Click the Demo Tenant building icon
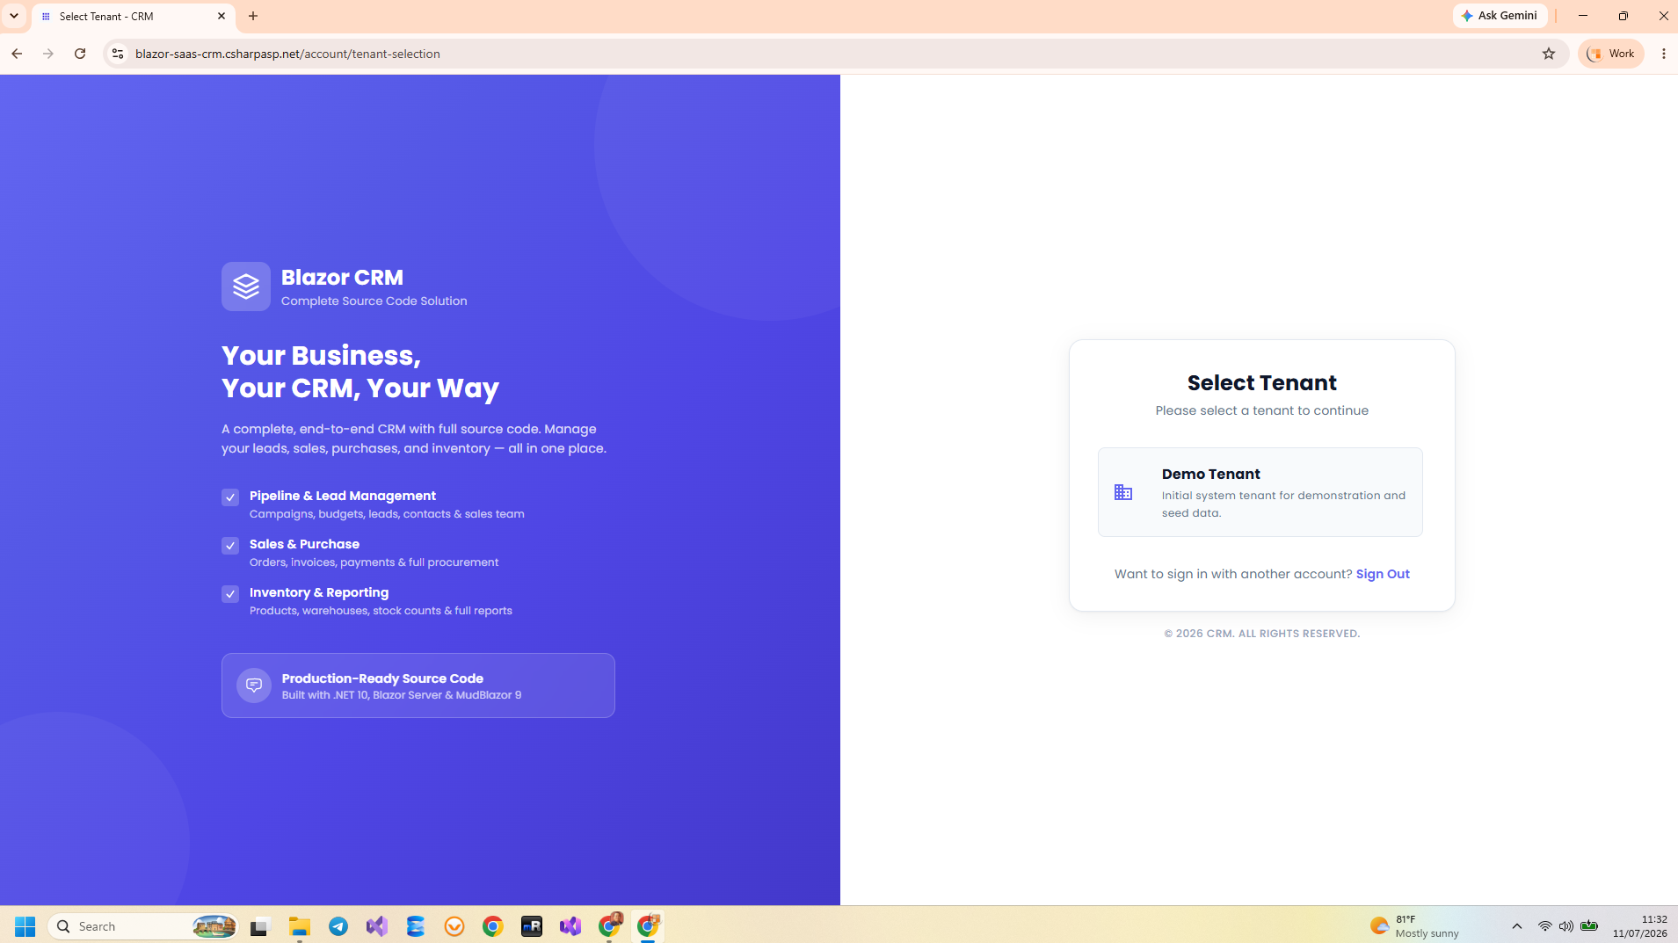Image resolution: width=1678 pixels, height=943 pixels. pyautogui.click(x=1123, y=492)
